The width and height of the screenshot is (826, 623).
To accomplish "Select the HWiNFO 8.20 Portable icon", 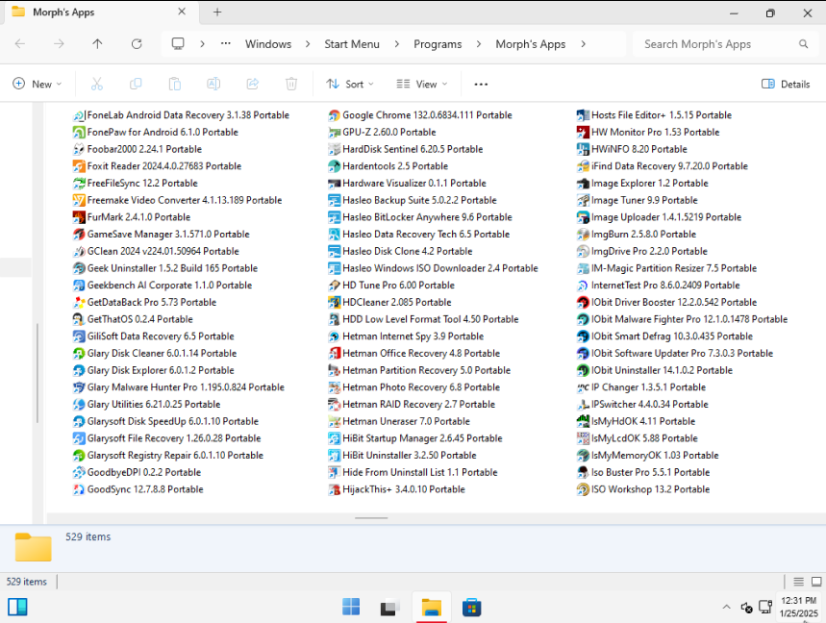I will pyautogui.click(x=583, y=149).
